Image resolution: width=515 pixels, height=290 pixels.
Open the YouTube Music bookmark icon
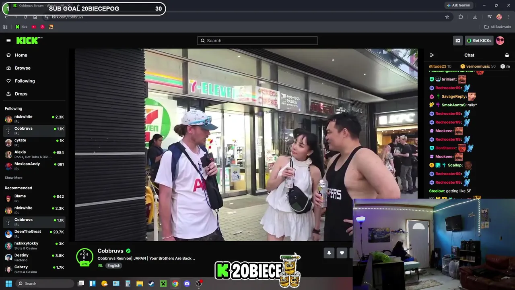coord(42,27)
